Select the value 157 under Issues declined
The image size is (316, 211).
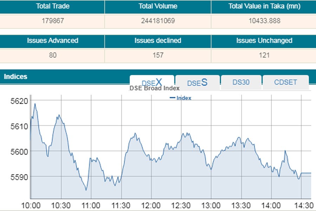pos(158,55)
